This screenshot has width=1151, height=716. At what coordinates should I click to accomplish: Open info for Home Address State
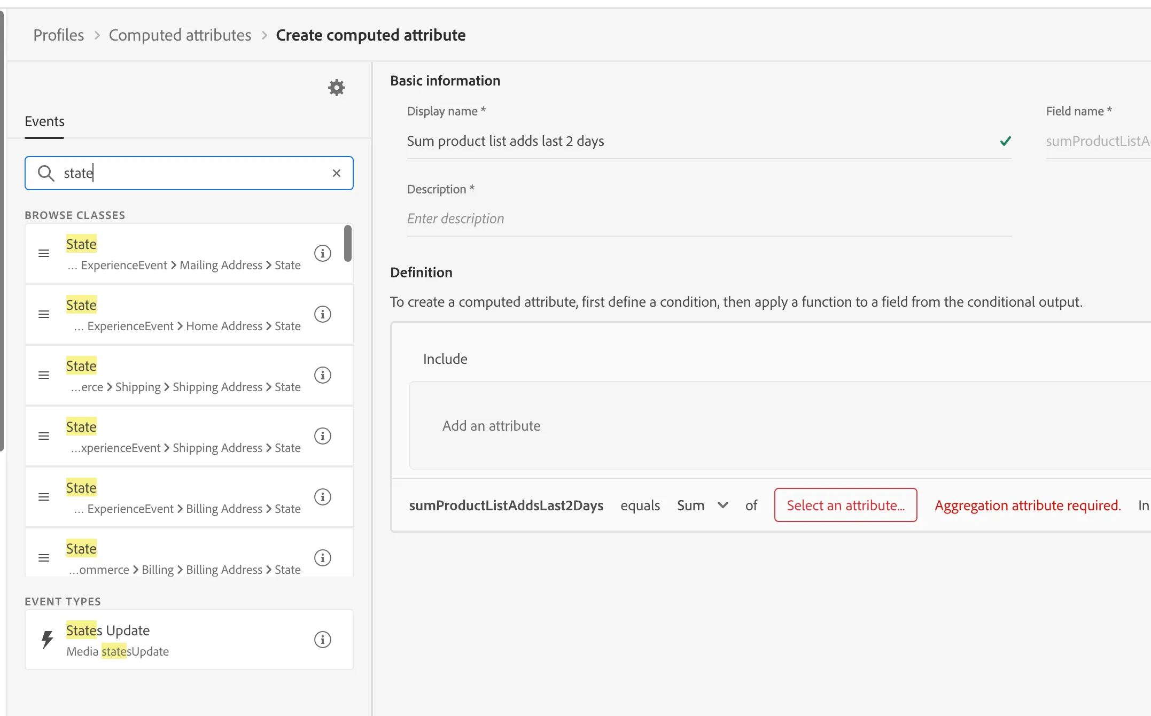[323, 314]
